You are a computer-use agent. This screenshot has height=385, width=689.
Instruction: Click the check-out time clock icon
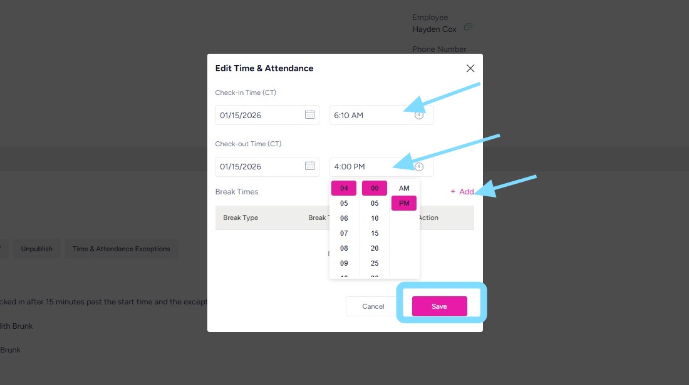pyautogui.click(x=420, y=167)
